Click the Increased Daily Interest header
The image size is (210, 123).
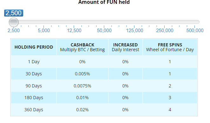pyautogui.click(x=125, y=47)
